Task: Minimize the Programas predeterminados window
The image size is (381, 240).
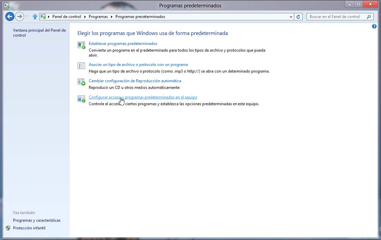Action: [349, 4]
